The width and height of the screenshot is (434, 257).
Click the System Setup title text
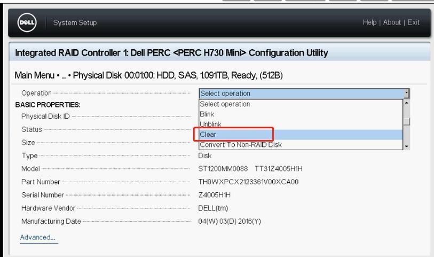(x=75, y=23)
